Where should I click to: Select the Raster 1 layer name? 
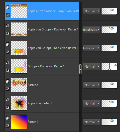pyautogui.click(x=33, y=122)
